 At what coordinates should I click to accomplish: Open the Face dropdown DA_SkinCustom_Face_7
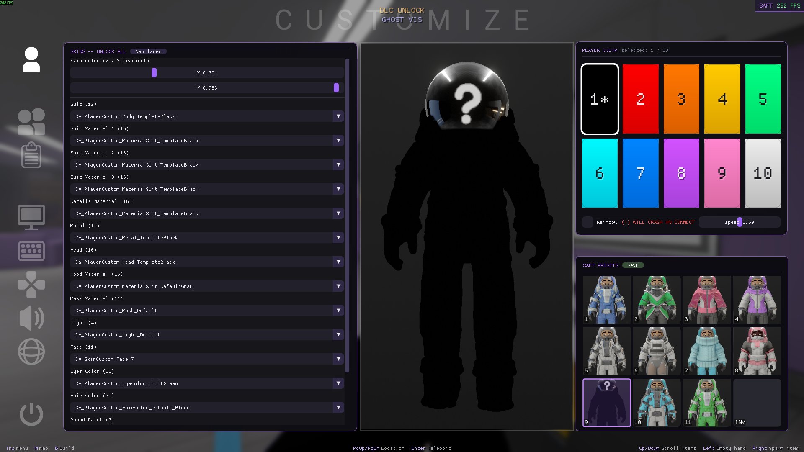[x=207, y=359]
